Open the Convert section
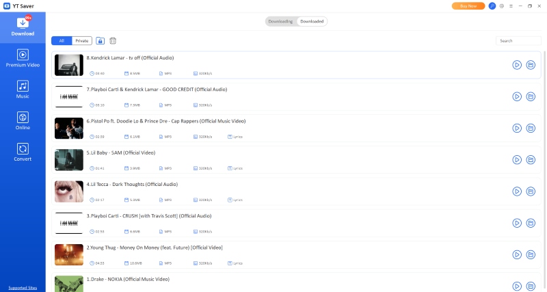Viewport: 547px width, 292px height. pos(23,152)
